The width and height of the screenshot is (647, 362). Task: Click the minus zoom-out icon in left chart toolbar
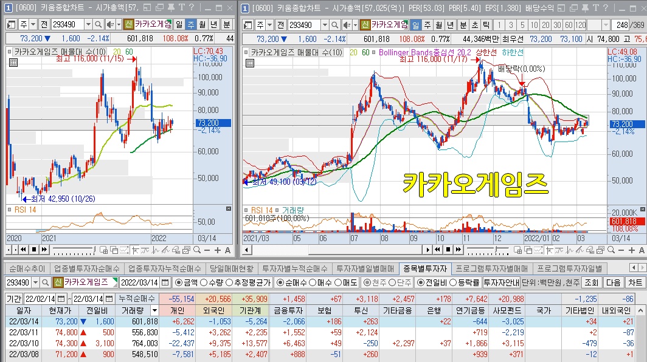pos(207,250)
